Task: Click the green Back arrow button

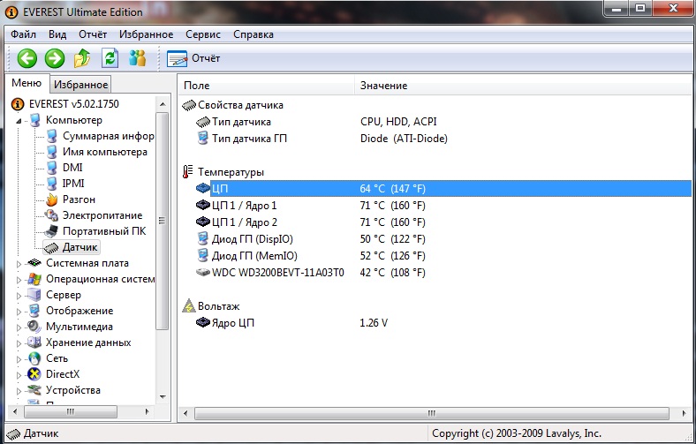Action: [26, 58]
